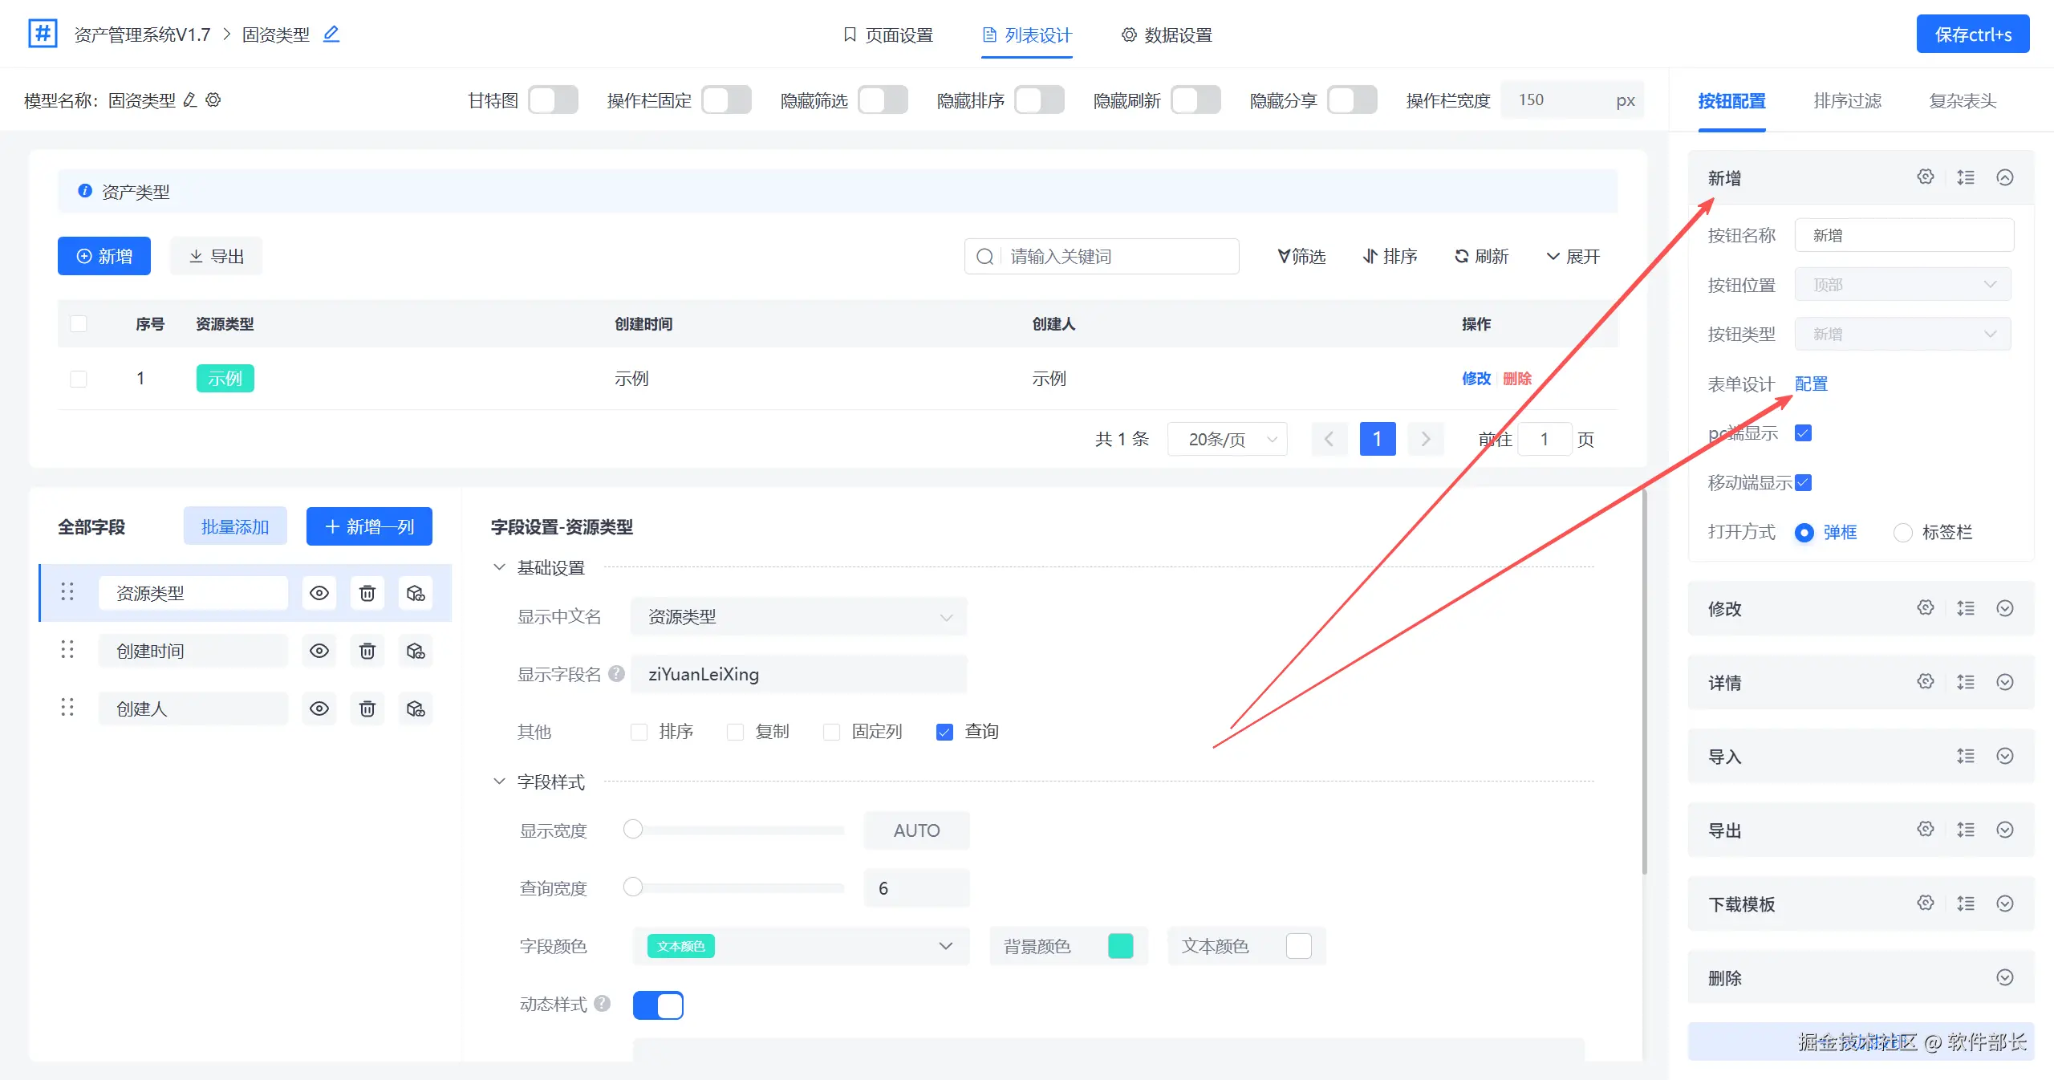This screenshot has height=1080, width=2054.
Task: Click the 保存ctrl+s button
Action: pyautogui.click(x=1972, y=35)
